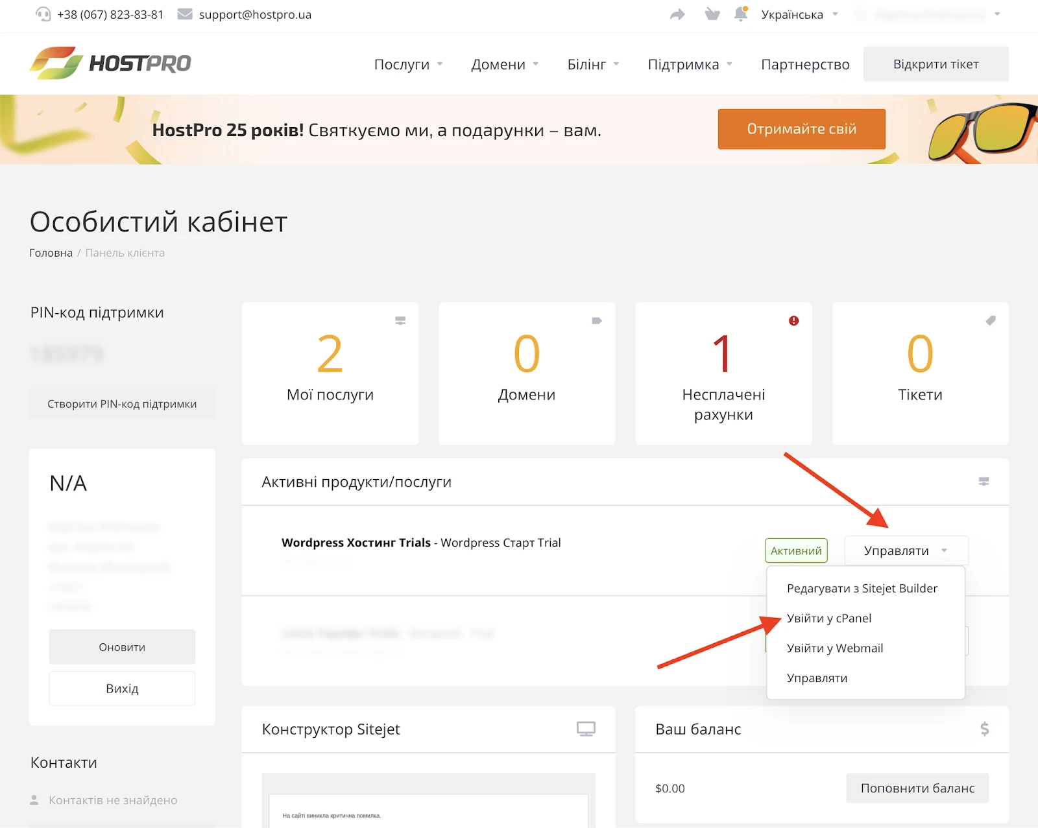Open the Управляти dropdown for Wordpress hosting
This screenshot has height=828, width=1038.
pyautogui.click(x=906, y=550)
